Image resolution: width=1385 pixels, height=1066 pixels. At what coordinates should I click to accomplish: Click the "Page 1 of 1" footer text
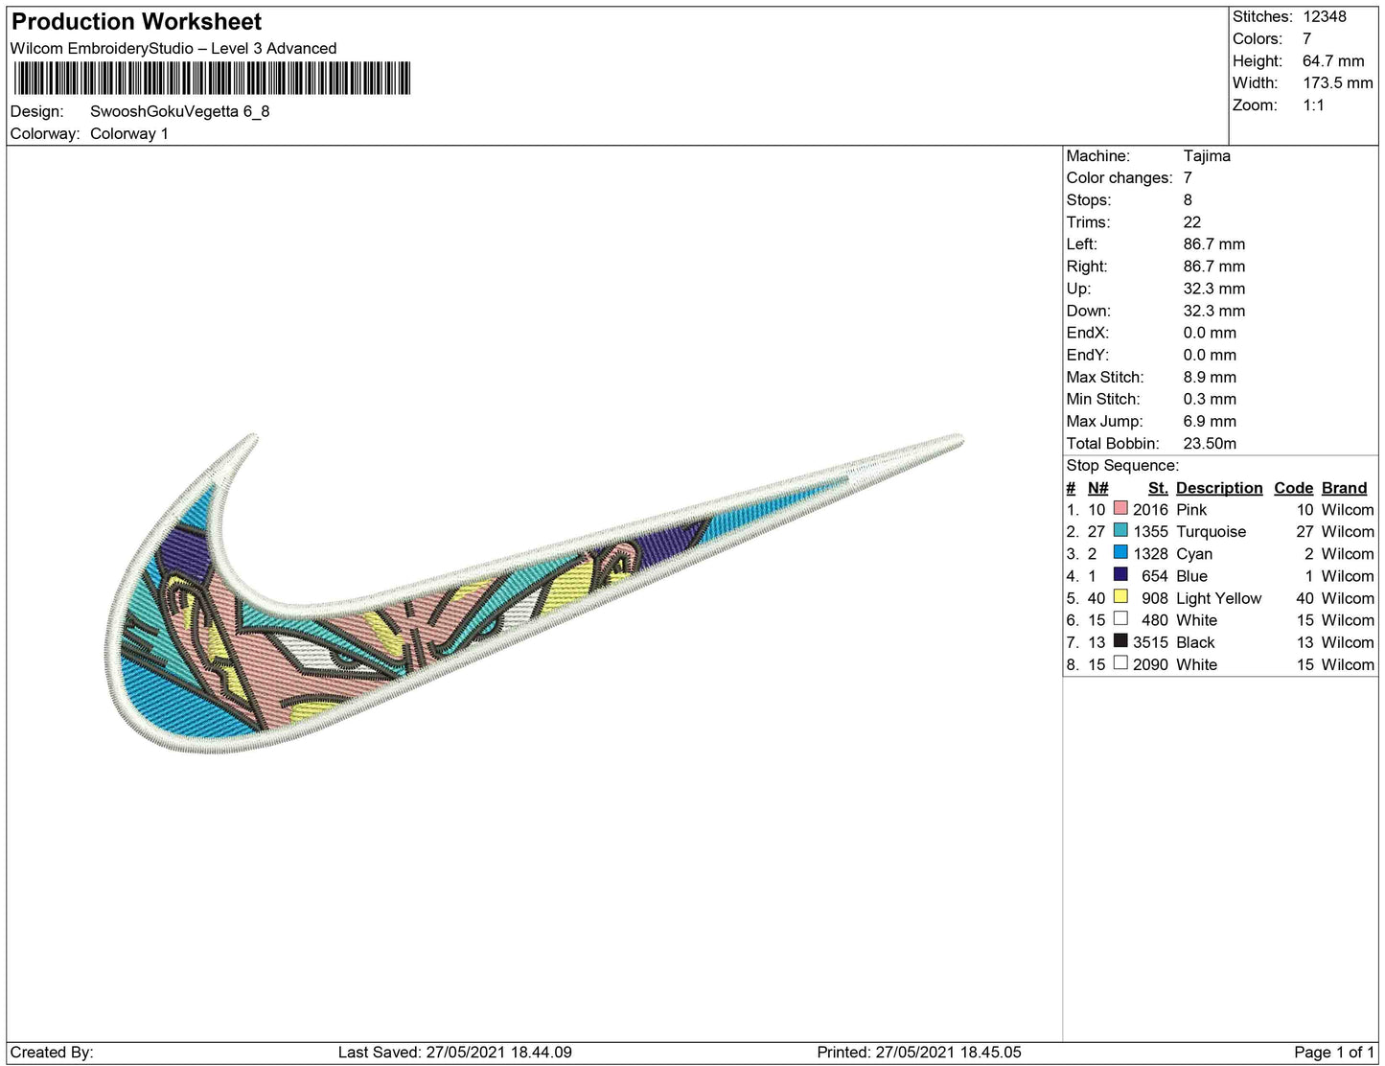click(1334, 1053)
